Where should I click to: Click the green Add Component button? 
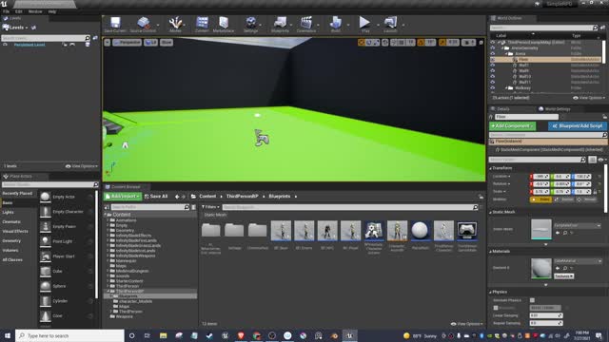point(512,126)
